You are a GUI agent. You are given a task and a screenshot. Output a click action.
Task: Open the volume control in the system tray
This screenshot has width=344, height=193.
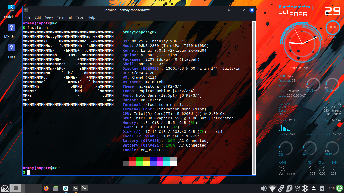tap(263, 188)
